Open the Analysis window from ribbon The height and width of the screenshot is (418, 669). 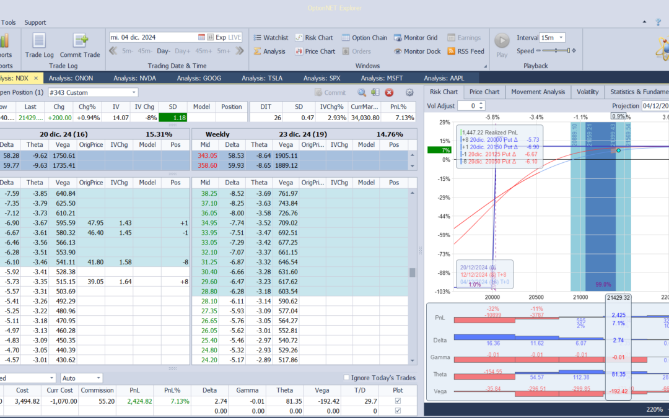269,51
